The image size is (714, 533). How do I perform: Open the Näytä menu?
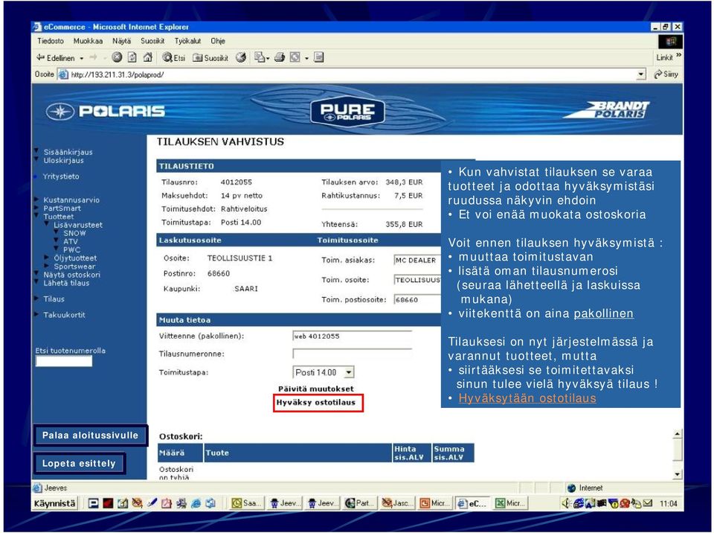[x=121, y=41]
